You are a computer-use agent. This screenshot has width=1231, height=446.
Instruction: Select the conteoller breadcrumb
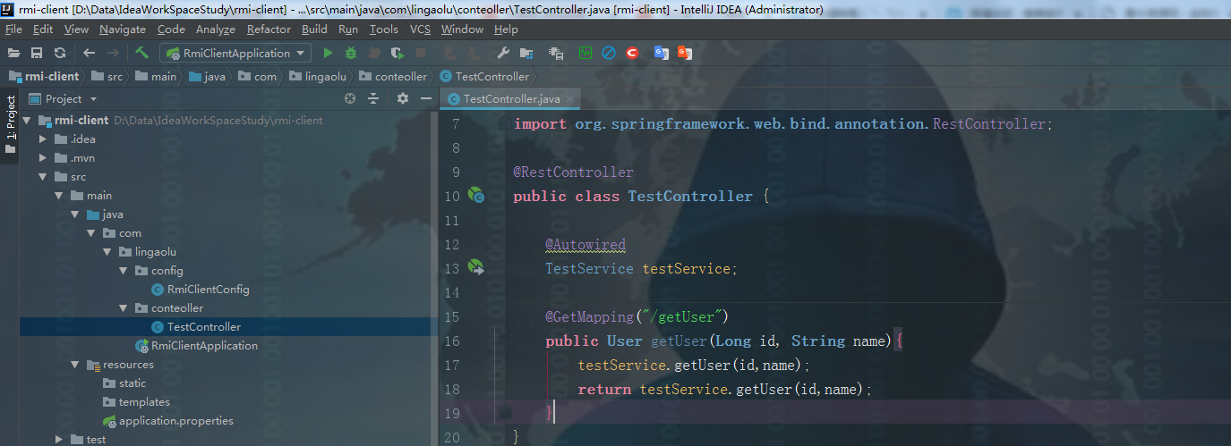(394, 77)
